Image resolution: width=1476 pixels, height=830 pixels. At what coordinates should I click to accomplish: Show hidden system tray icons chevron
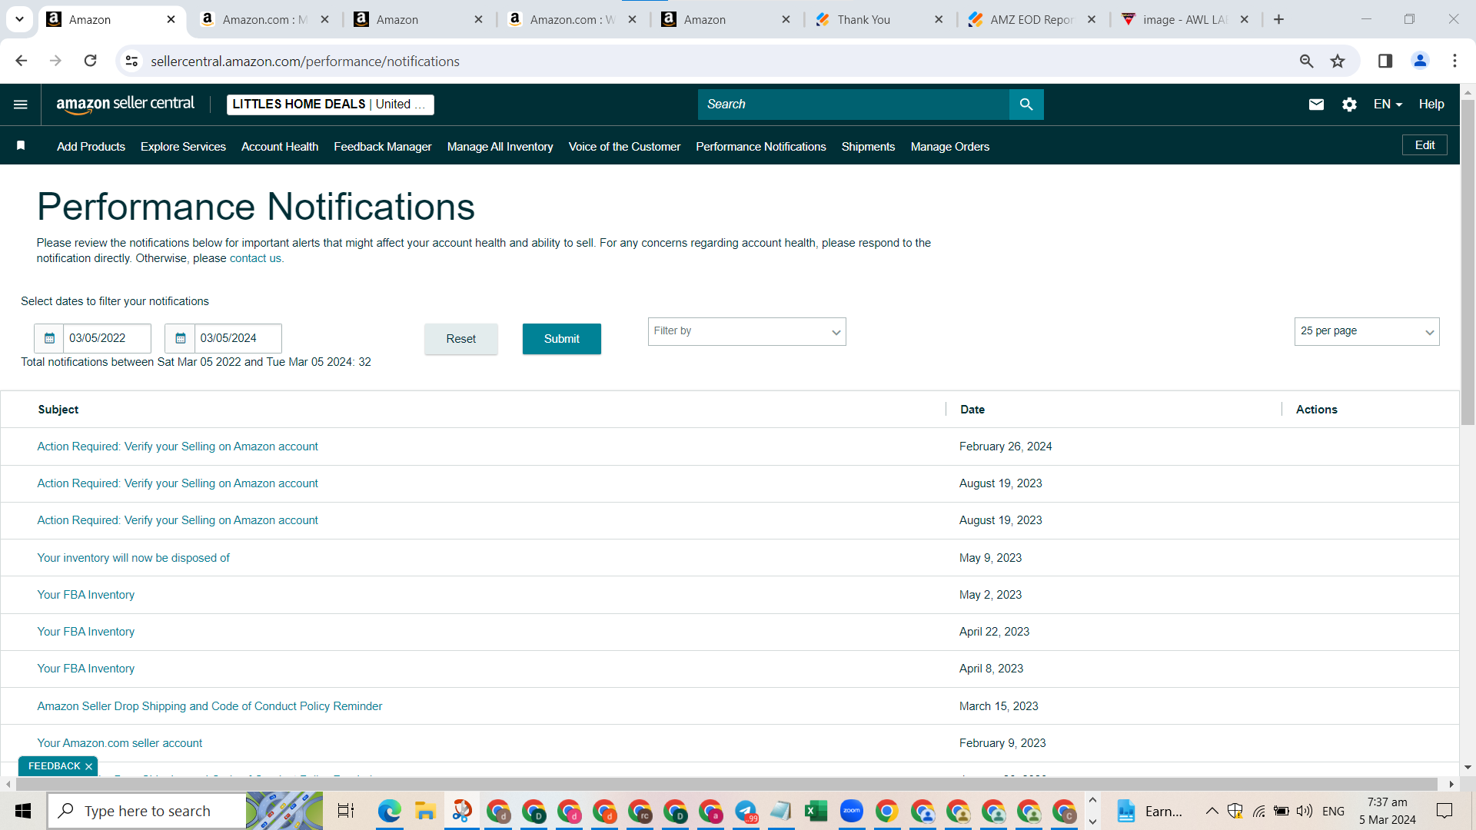click(1212, 811)
